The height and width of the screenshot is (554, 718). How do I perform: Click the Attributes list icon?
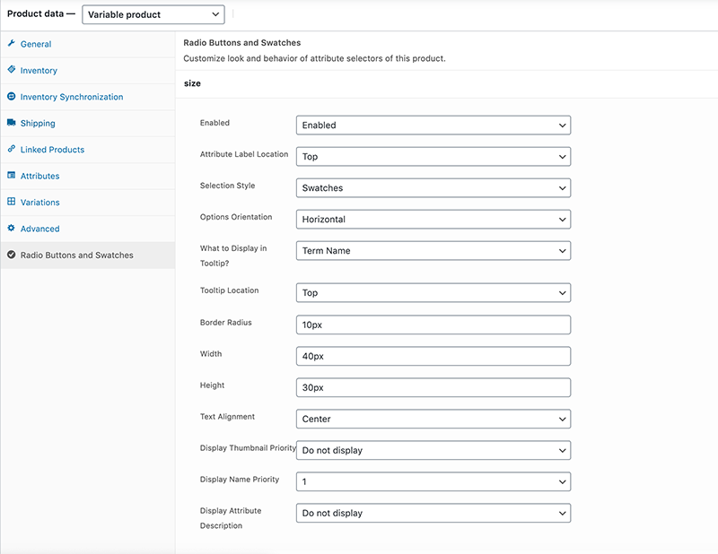[x=12, y=175]
